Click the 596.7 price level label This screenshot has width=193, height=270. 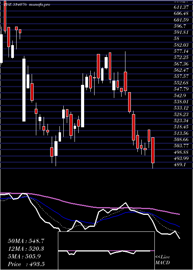[180, 26]
